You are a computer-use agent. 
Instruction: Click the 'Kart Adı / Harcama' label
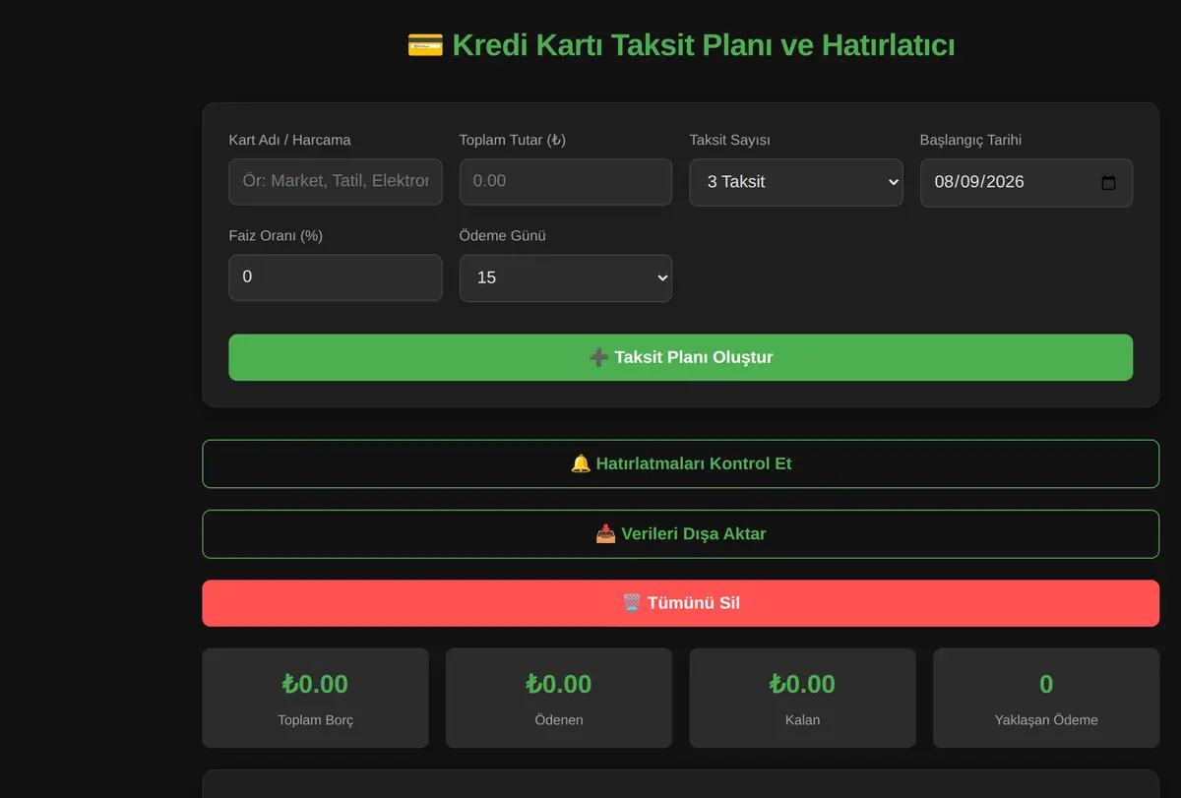(x=290, y=140)
